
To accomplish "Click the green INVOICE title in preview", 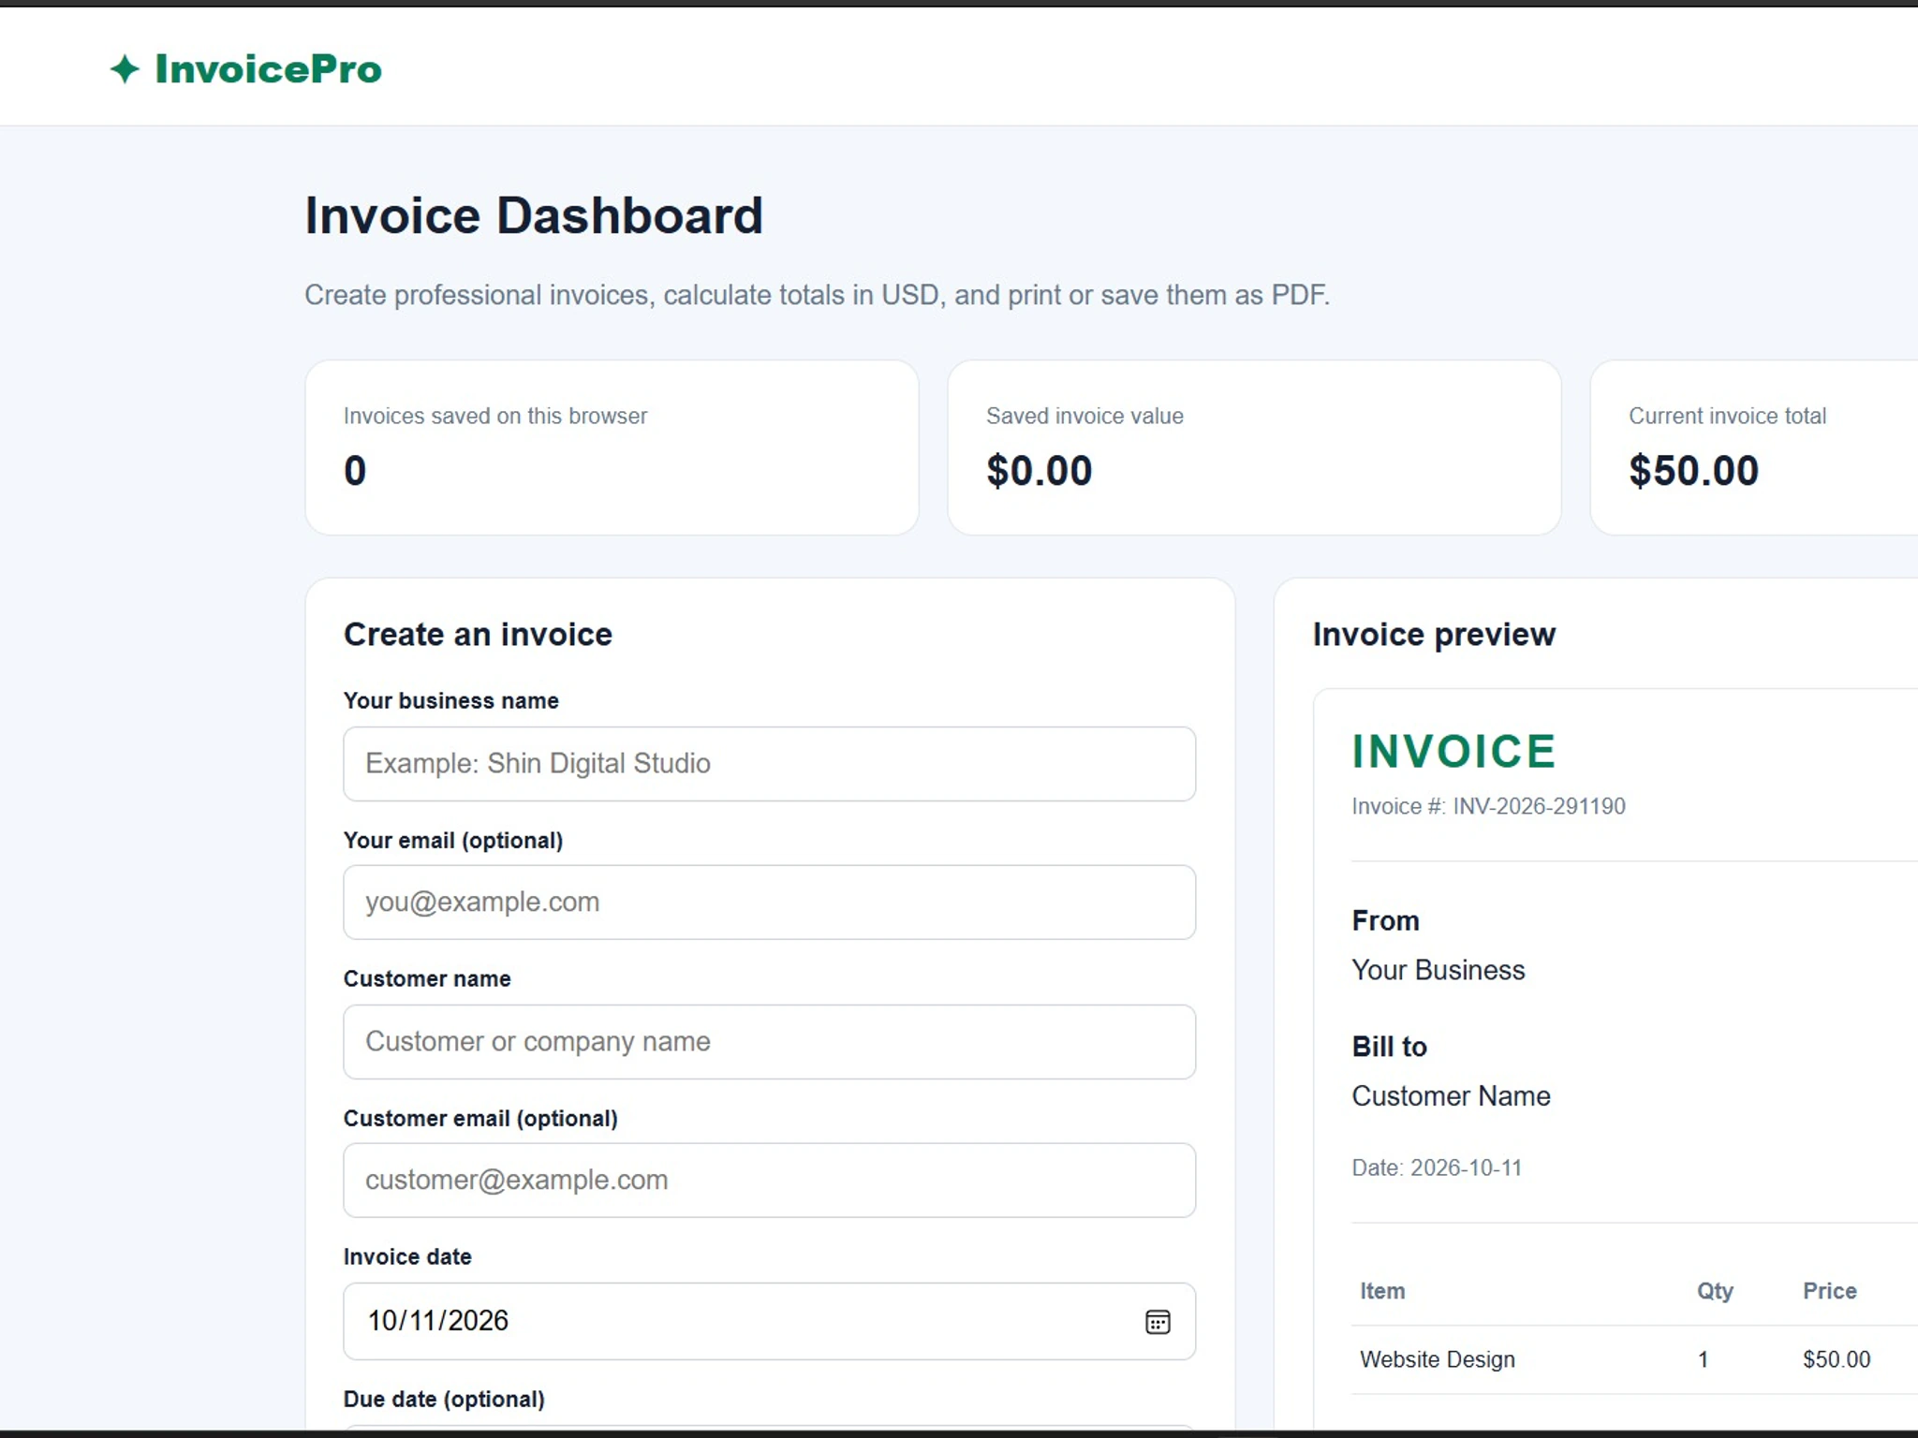I will pyautogui.click(x=1453, y=752).
